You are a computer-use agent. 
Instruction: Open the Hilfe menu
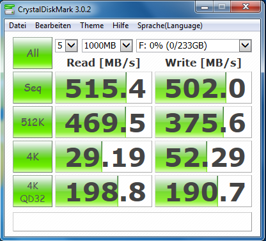click(121, 26)
